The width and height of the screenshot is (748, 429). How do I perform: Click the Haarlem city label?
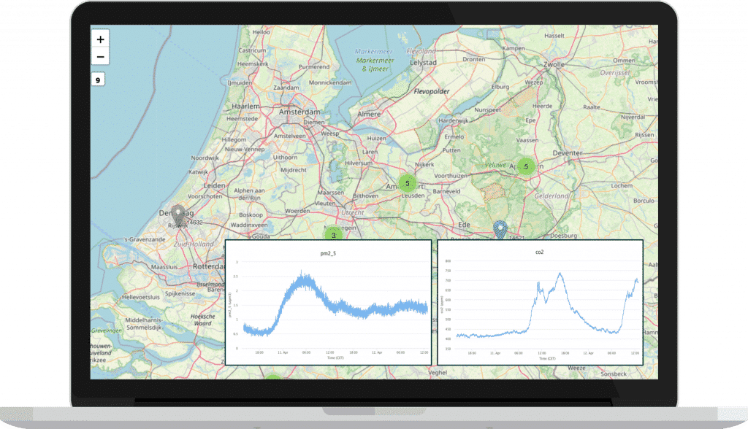(x=245, y=106)
